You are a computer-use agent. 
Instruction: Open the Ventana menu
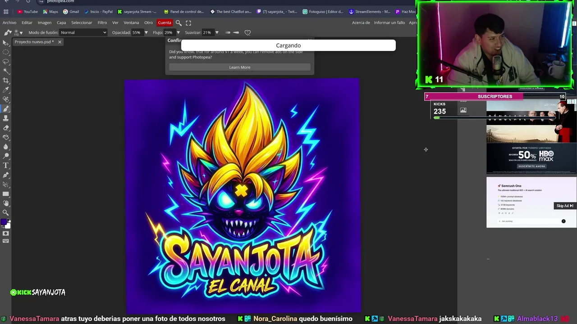point(131,23)
